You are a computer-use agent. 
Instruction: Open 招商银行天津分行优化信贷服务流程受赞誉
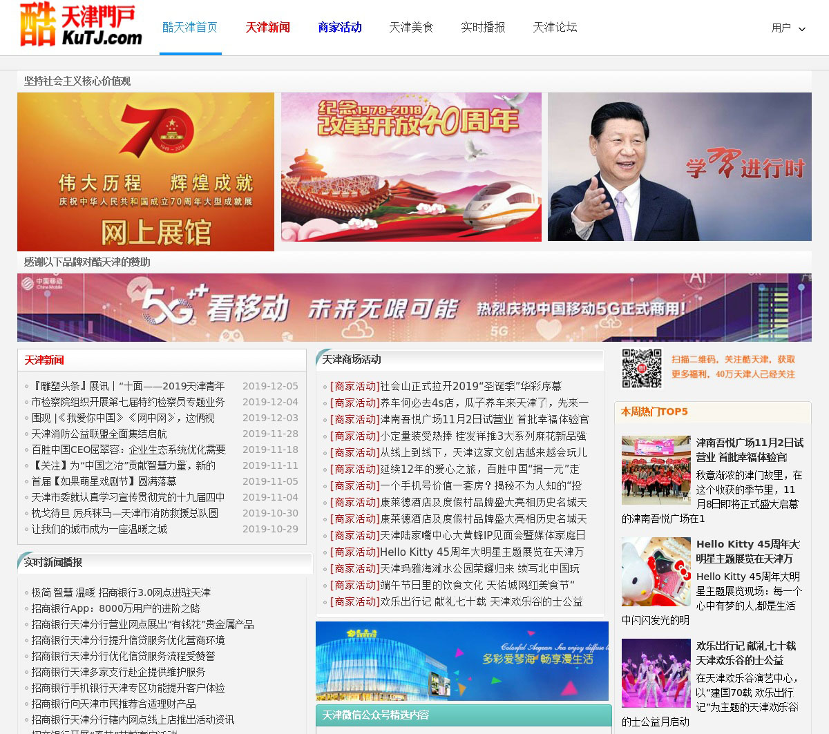pyautogui.click(x=123, y=656)
